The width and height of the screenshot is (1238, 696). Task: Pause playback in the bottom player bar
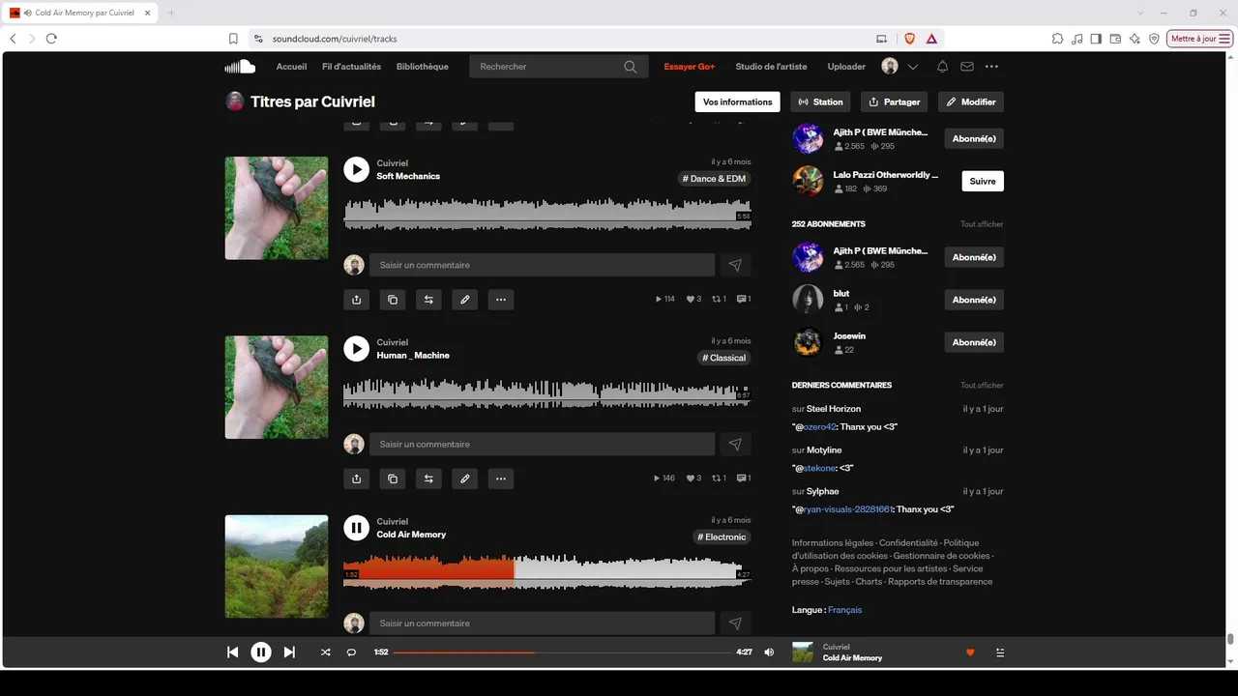tap(261, 652)
